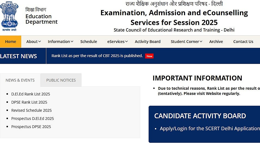Image resolution: width=260 pixels, height=146 pixels.
Task: Click the national emblem logo
Action: pos(9,16)
